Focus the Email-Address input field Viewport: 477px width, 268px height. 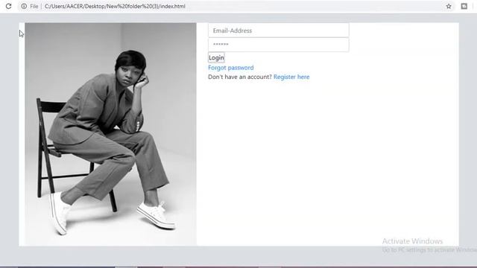279,31
